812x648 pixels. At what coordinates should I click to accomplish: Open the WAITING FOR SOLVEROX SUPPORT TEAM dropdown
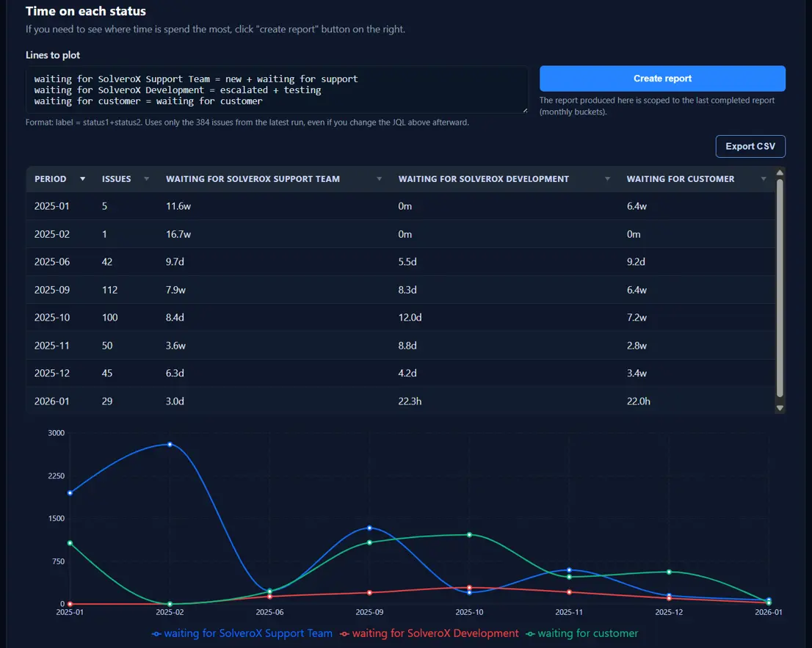click(379, 178)
